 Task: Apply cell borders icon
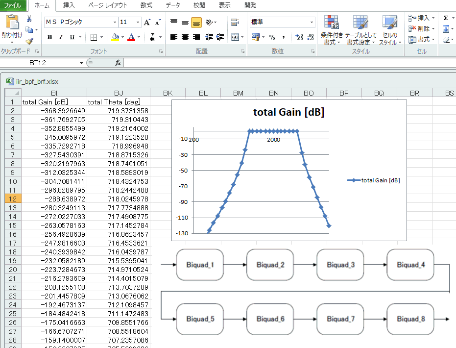click(94, 37)
